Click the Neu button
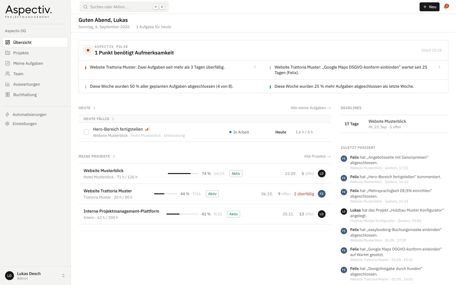Screen dimensions: 456x285 click(429, 7)
